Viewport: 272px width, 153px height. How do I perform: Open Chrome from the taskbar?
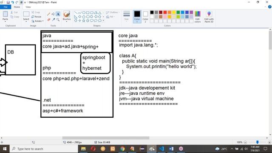pos(122,149)
